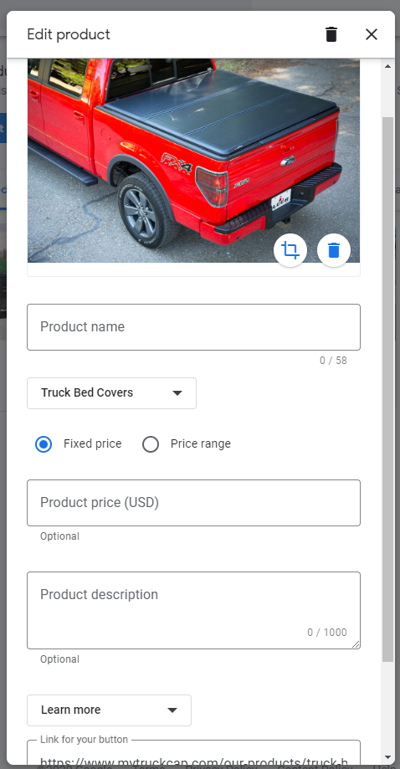
Task: Focus the Product name field
Action: [193, 327]
